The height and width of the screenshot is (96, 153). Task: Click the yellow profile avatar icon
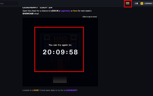pyautogui.click(x=142, y=3)
